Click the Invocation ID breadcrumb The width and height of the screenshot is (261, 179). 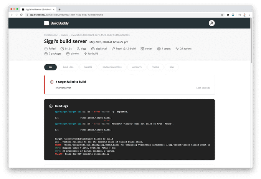[100, 35]
